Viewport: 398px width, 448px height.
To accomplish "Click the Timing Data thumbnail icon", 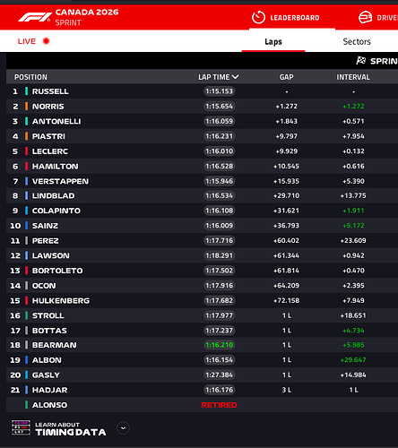I will (x=21, y=427).
